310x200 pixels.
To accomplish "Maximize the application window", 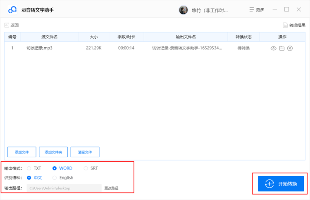I will coord(287,9).
